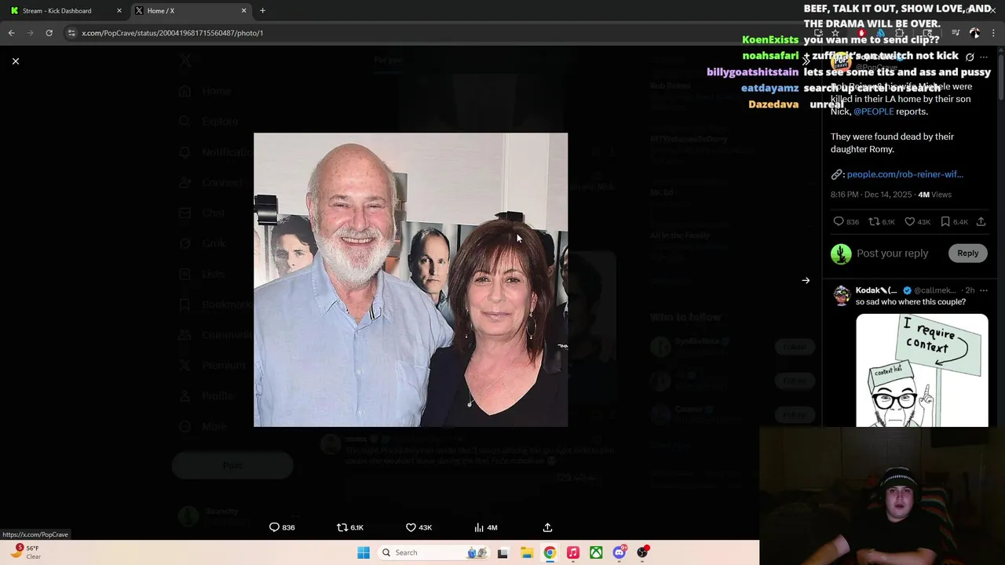Reload the page with the refresh icon
The height and width of the screenshot is (565, 1005).
pyautogui.click(x=49, y=33)
